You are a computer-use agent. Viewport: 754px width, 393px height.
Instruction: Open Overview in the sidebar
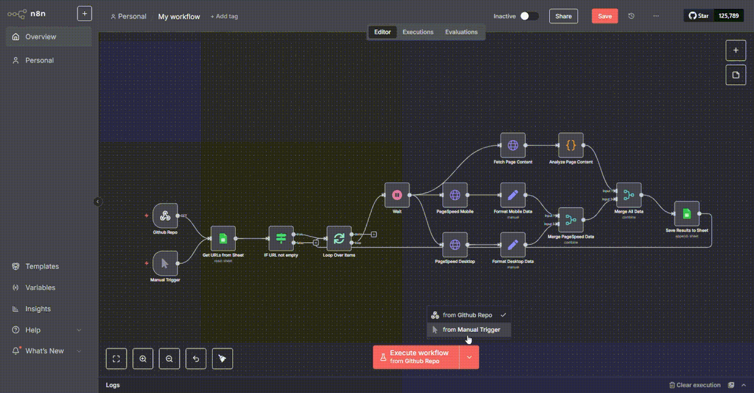click(49, 37)
